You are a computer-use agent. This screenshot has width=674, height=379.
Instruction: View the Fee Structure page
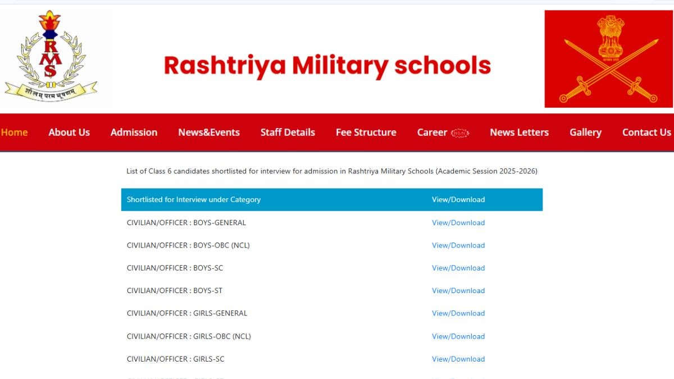tap(366, 133)
